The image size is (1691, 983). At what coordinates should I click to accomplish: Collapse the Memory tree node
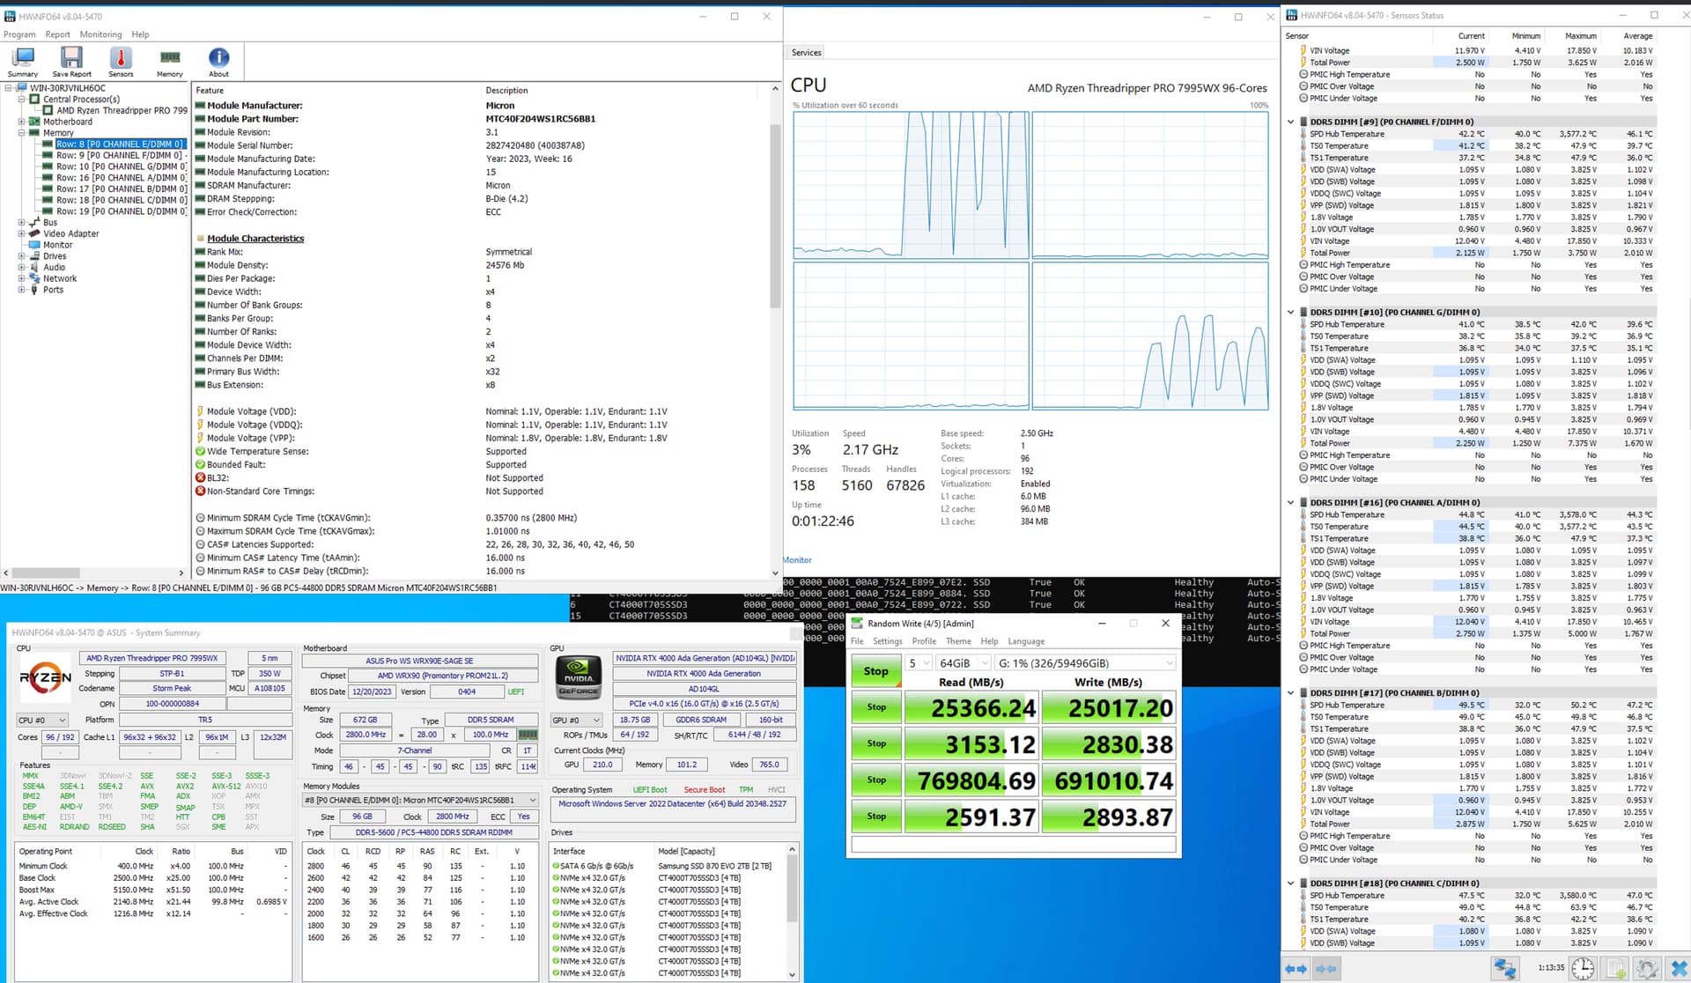(21, 133)
